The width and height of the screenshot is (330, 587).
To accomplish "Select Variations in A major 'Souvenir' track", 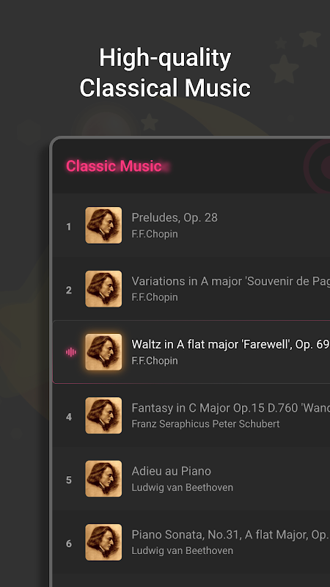I will coord(230,281).
